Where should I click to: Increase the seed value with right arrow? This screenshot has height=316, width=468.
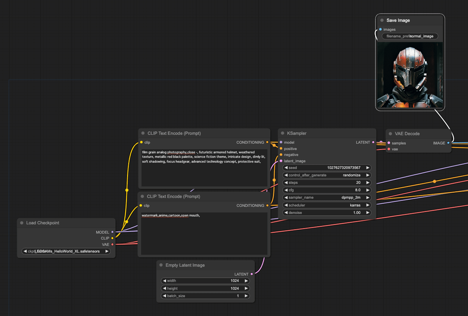(367, 168)
